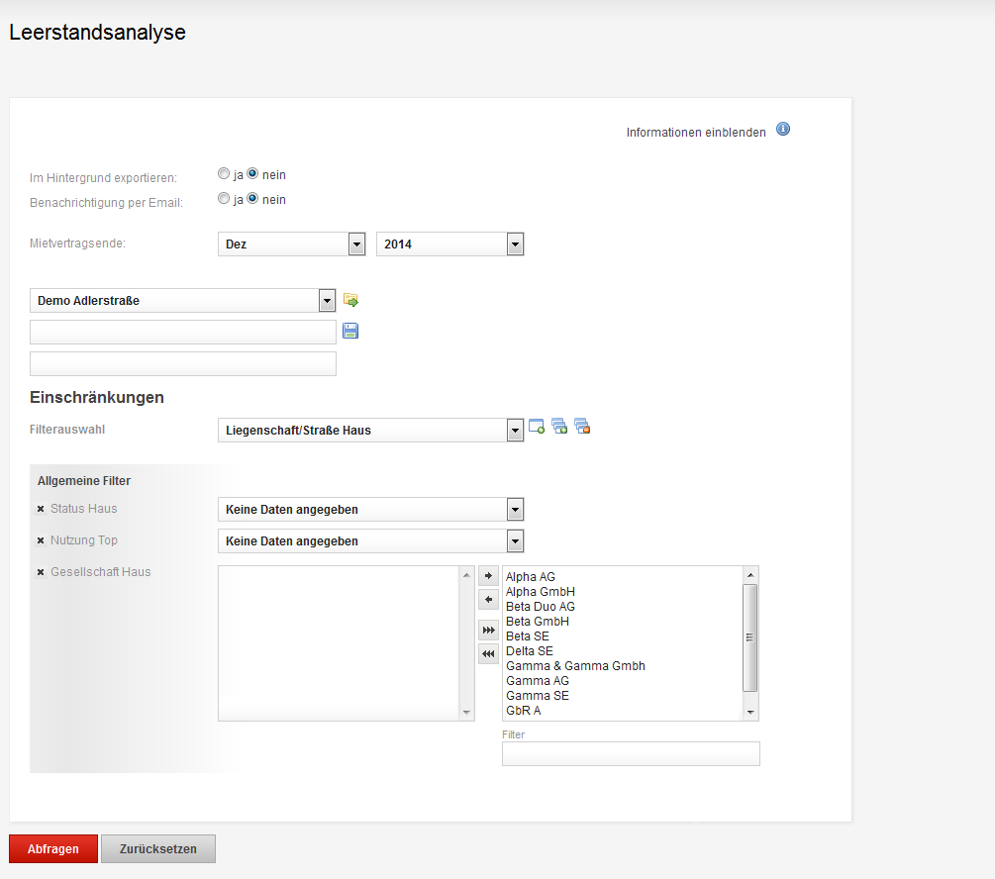The width and height of the screenshot is (995, 879).
Task: Click the triple left arrow to move all back
Action: point(488,653)
